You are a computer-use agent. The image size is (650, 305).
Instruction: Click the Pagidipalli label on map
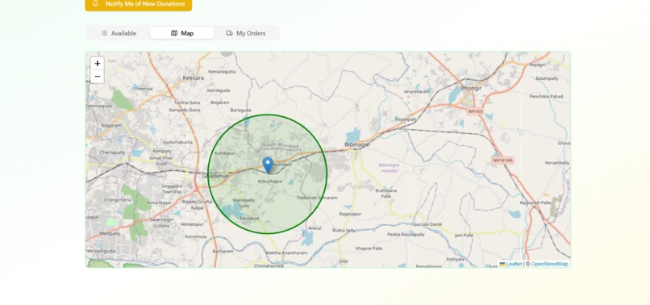coord(405,119)
